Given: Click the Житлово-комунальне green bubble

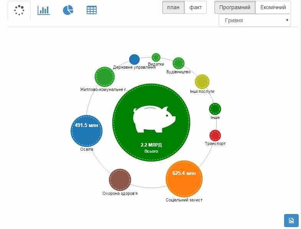Looking at the screenshot, I should (105, 77).
